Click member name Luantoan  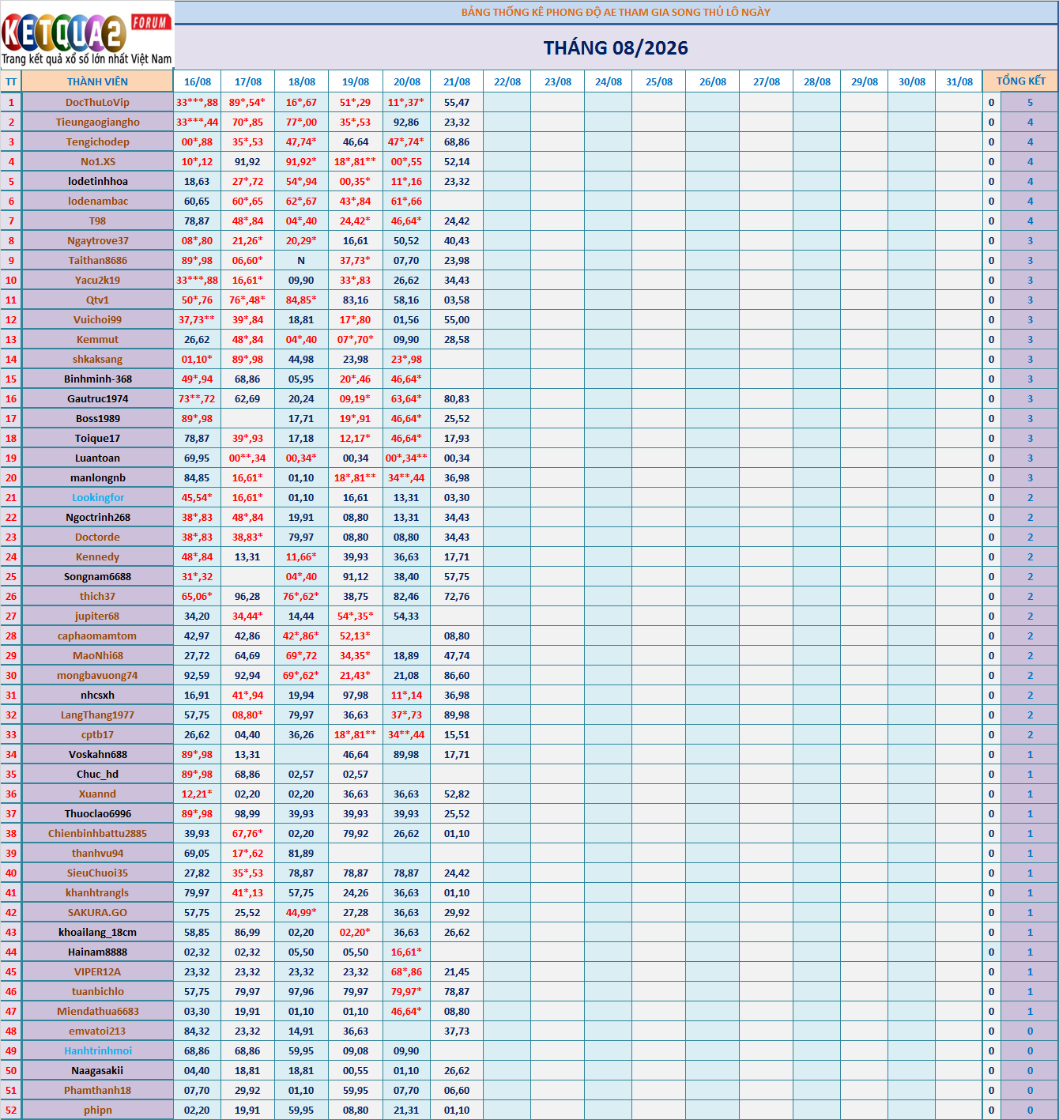point(97,458)
